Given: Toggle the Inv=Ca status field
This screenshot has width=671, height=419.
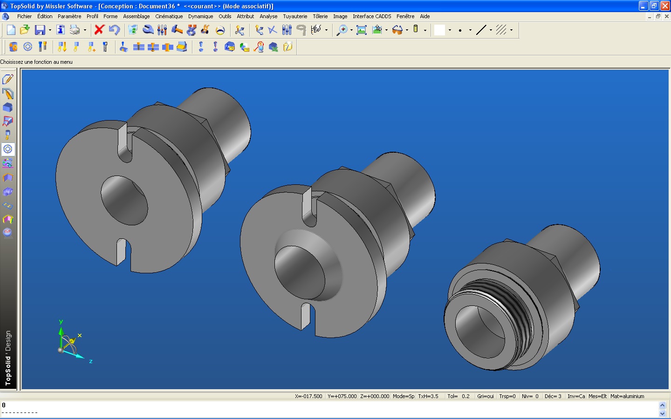Looking at the screenshot, I should [576, 396].
